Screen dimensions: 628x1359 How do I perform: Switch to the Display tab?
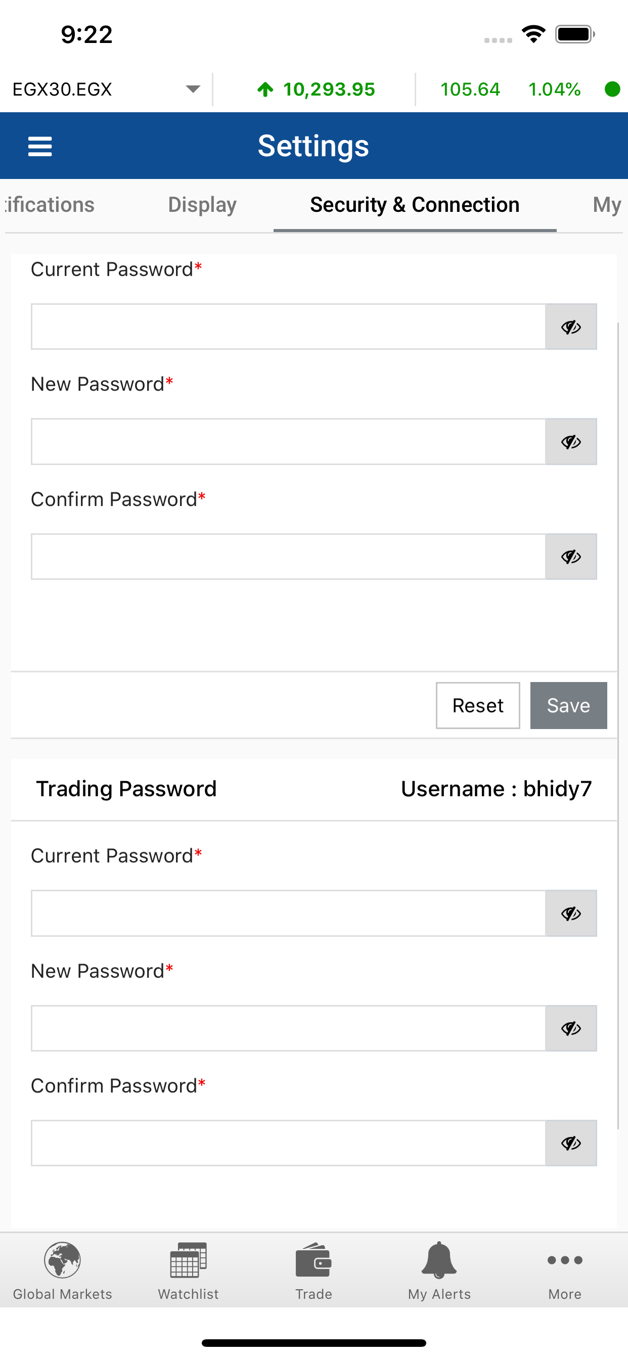tap(202, 205)
